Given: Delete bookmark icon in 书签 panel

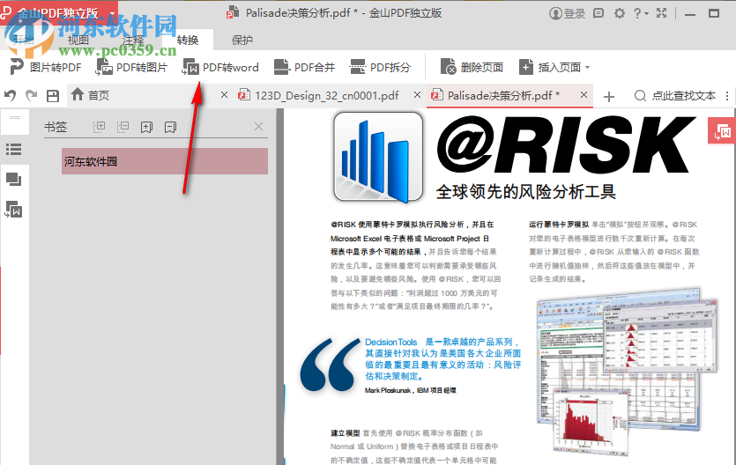Looking at the screenshot, I should 170,127.
